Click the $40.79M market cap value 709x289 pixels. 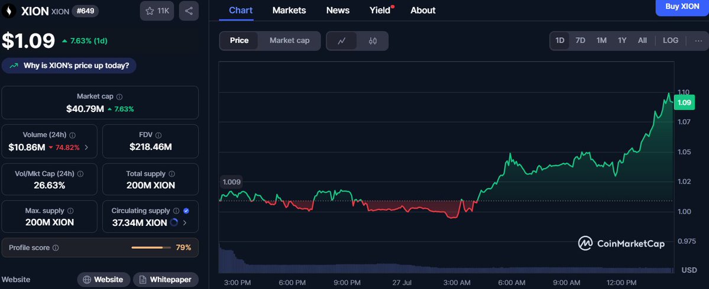pyautogui.click(x=85, y=109)
